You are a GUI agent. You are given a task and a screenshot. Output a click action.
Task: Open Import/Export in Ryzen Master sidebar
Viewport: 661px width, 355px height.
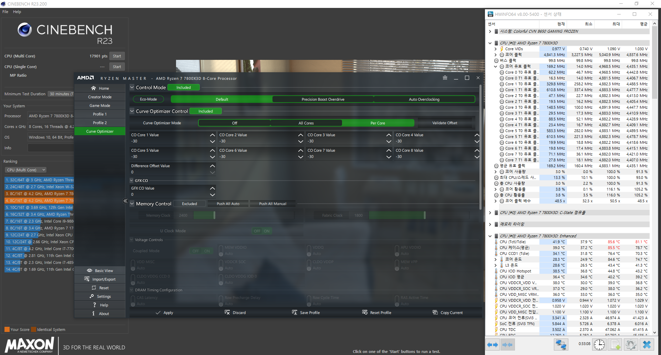point(100,279)
